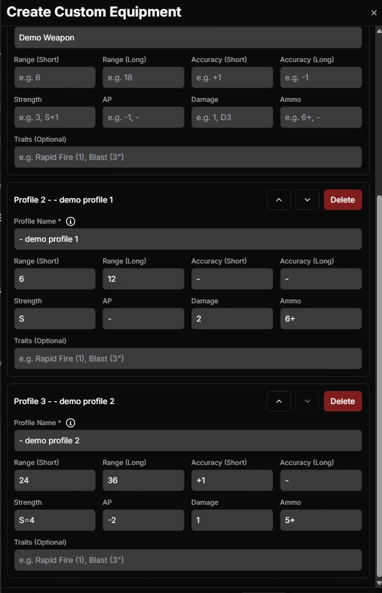The width and height of the screenshot is (382, 593).
Task: Edit the Range (Long) value "36"
Action: pyautogui.click(x=143, y=480)
